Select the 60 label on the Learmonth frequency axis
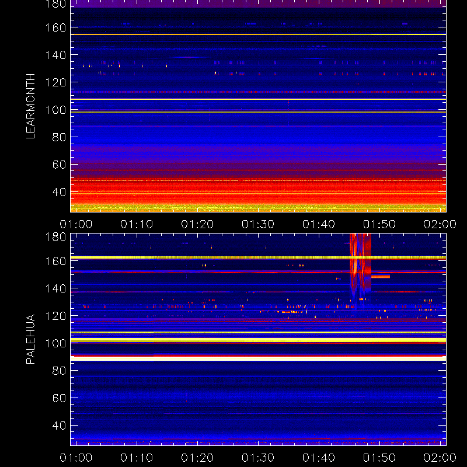Viewport: 467px width, 467px height. click(59, 165)
